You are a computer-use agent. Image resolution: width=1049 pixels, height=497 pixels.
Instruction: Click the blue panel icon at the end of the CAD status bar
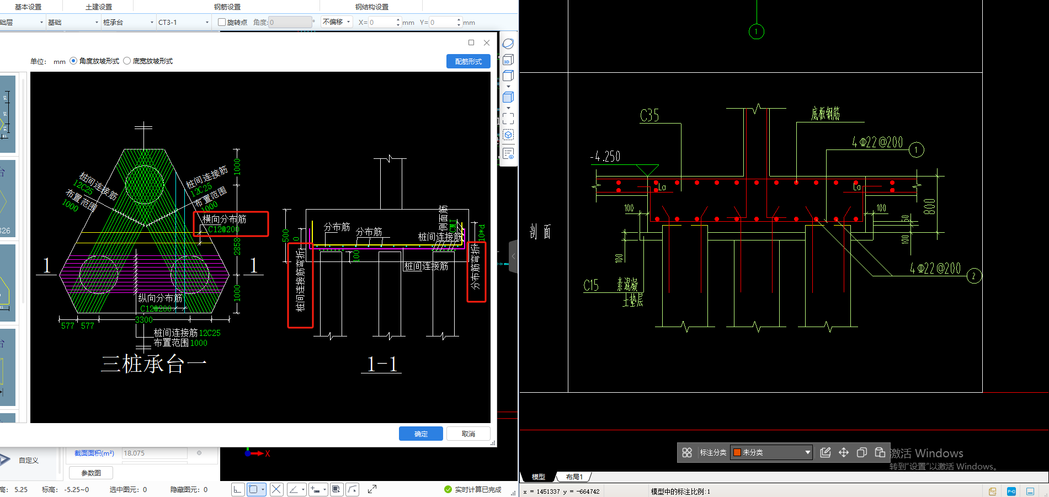click(x=1030, y=491)
